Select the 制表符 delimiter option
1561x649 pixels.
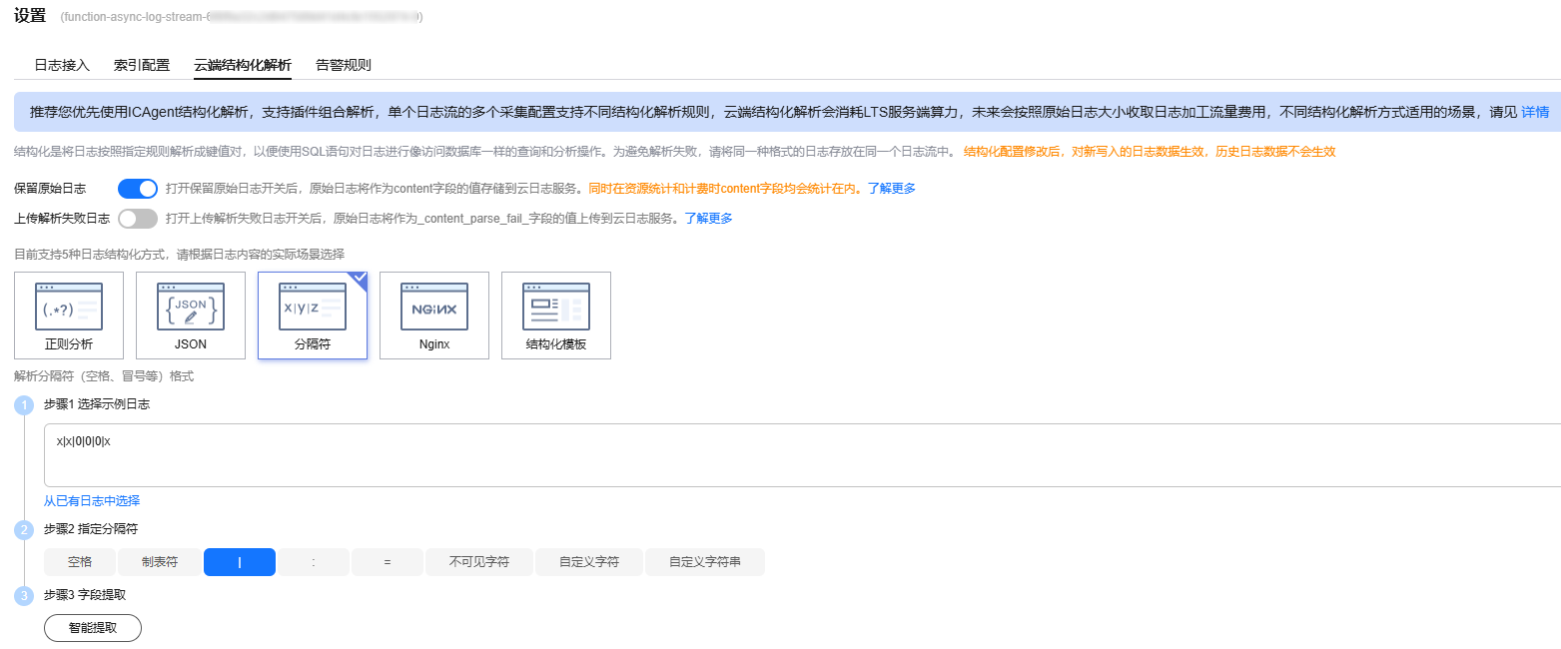159,562
